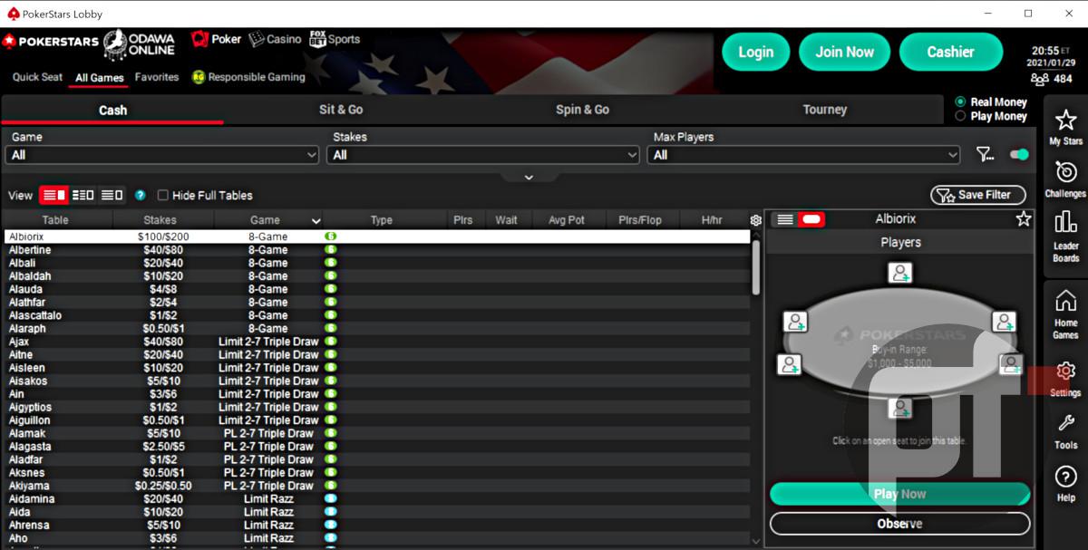Open the table columns gear settings
This screenshot has width=1088, height=550.
[756, 220]
